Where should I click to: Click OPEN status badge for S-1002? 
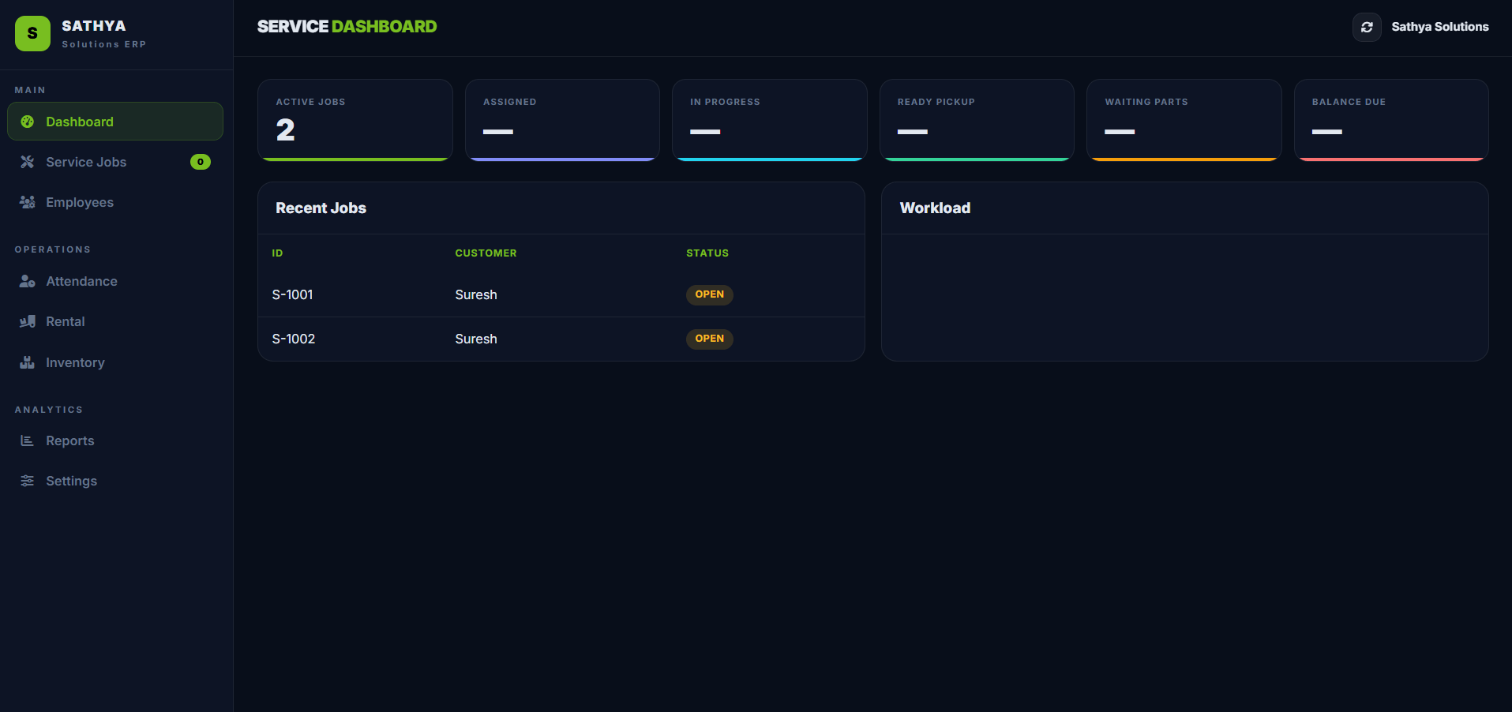(709, 339)
